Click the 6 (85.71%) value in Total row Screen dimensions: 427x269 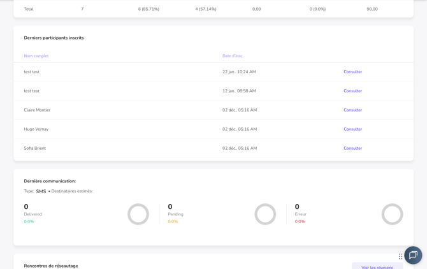tap(148, 10)
